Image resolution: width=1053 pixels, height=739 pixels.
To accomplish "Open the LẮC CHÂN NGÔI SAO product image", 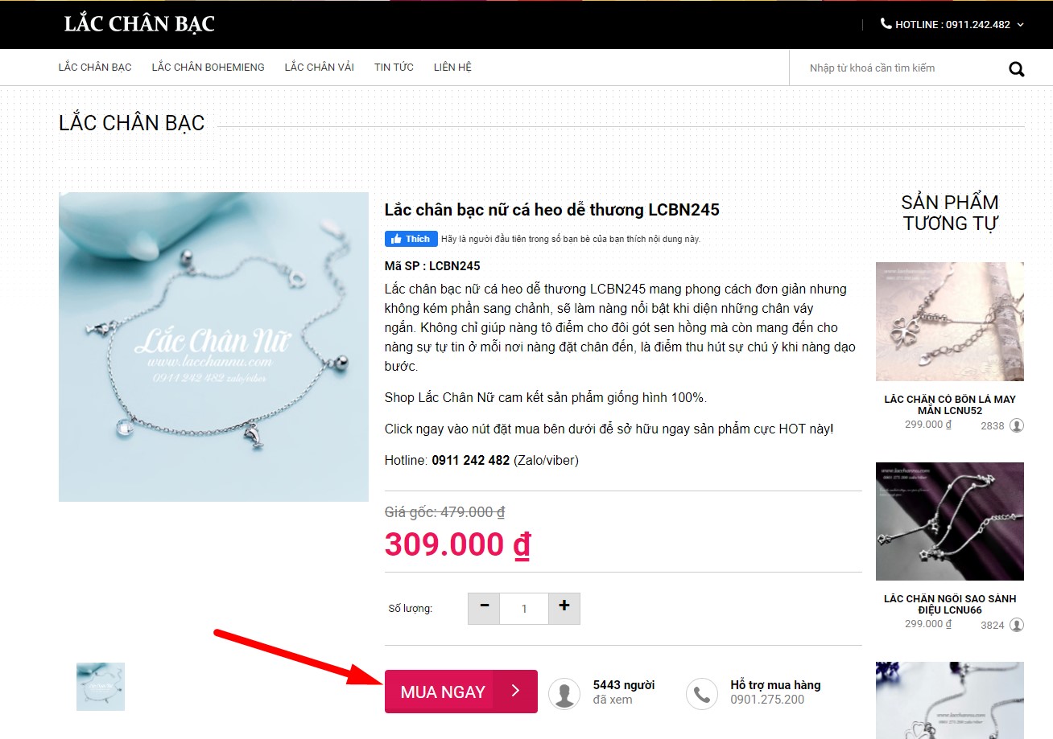I will pos(950,521).
